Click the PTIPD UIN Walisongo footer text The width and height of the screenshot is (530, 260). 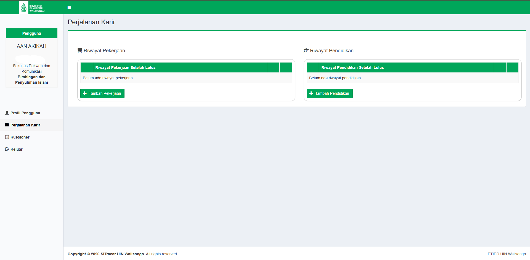[507, 254]
